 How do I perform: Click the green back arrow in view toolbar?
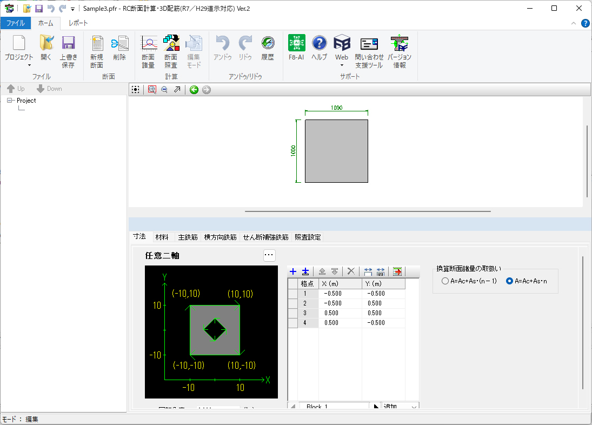(x=194, y=90)
